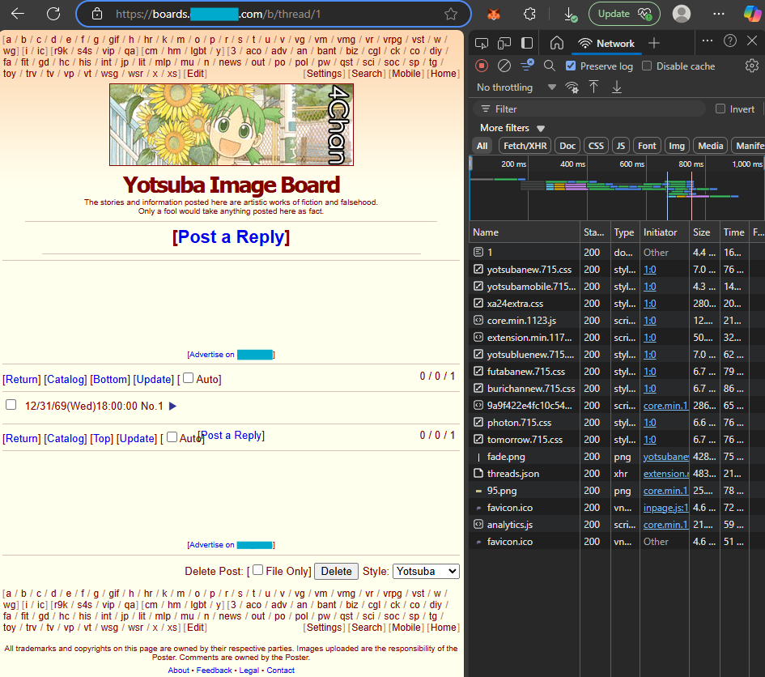Stop recording the network log
The height and width of the screenshot is (677, 765).
[482, 66]
